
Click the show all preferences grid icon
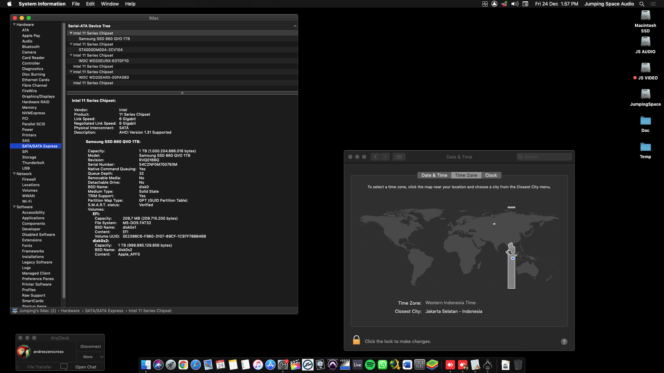coord(399,157)
